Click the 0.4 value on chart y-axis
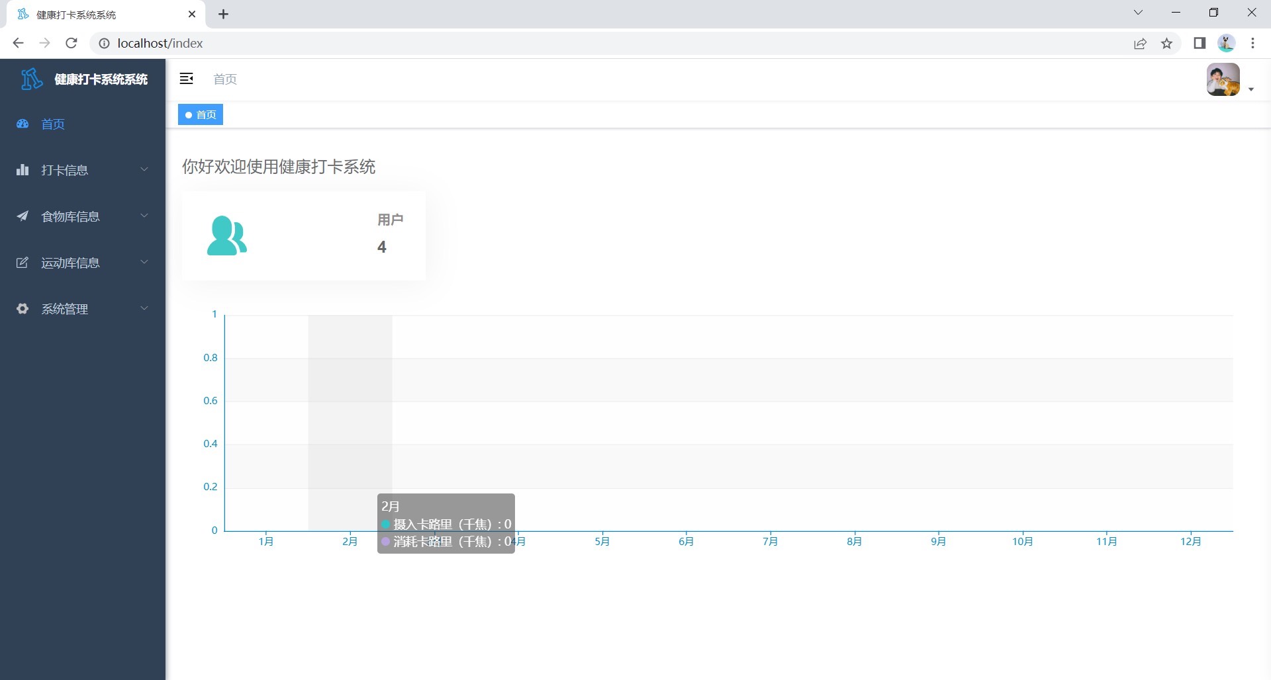This screenshot has height=680, width=1271. (211, 444)
